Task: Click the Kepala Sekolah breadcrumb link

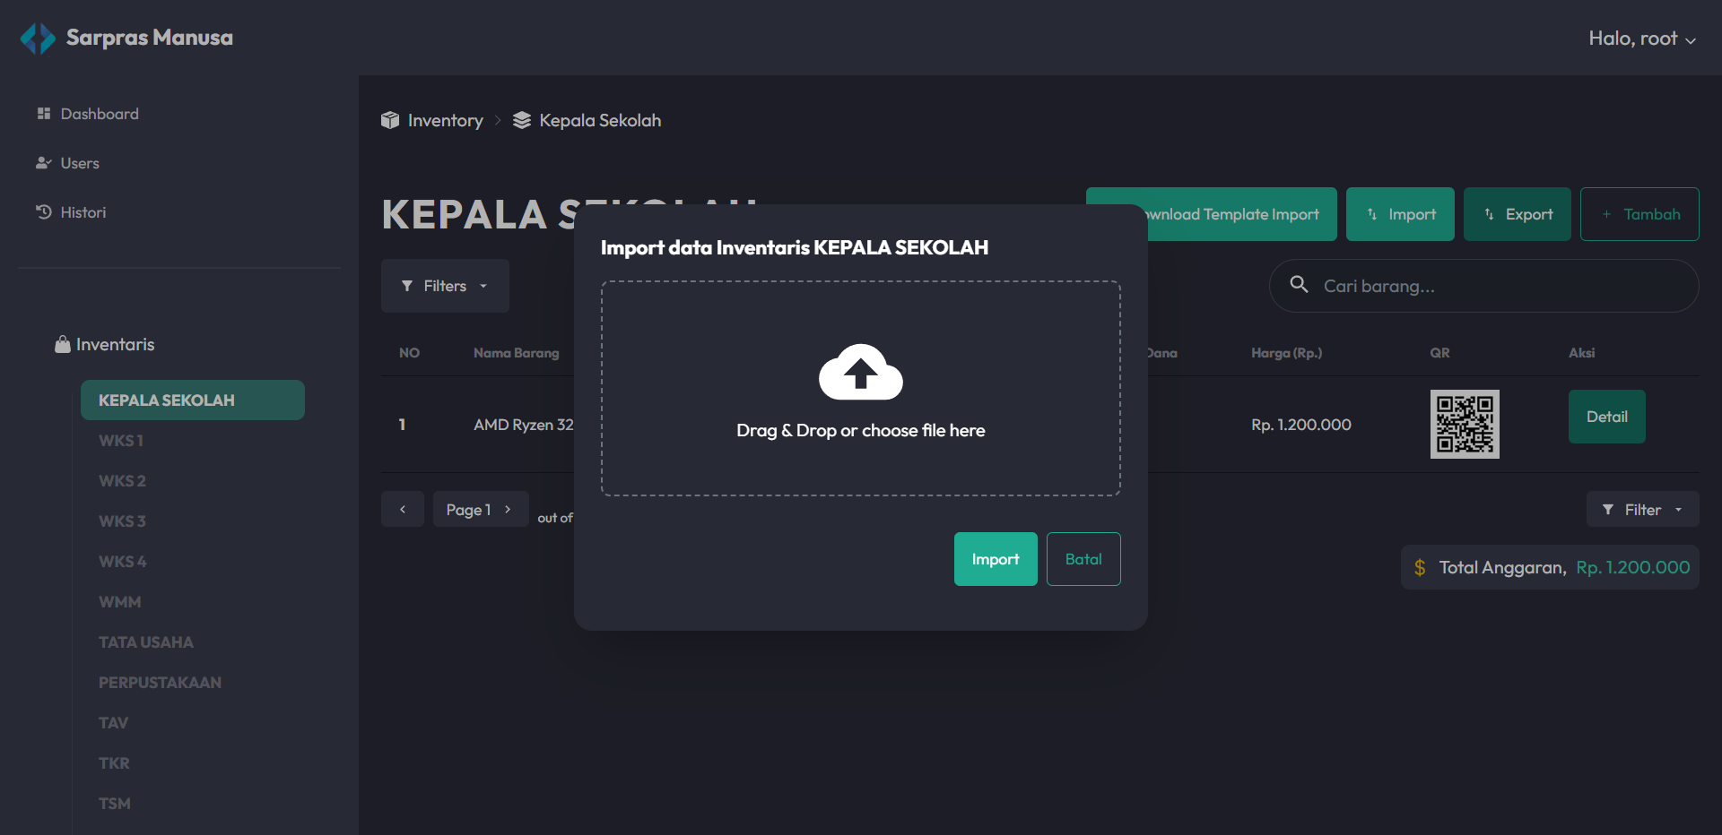Action: pyautogui.click(x=600, y=120)
